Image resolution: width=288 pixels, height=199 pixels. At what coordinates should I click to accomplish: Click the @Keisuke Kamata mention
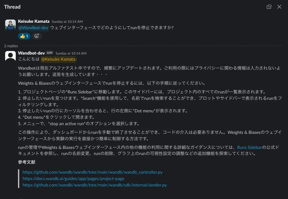click(x=58, y=59)
